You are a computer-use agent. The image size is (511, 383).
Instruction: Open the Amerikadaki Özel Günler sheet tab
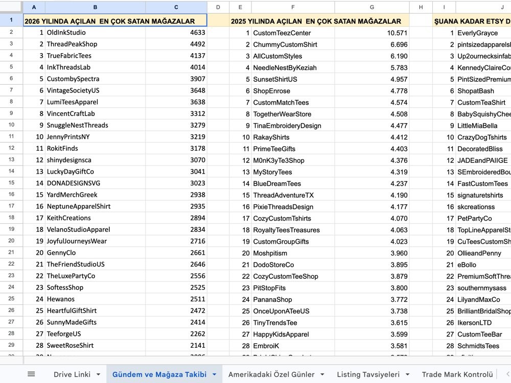point(271,374)
